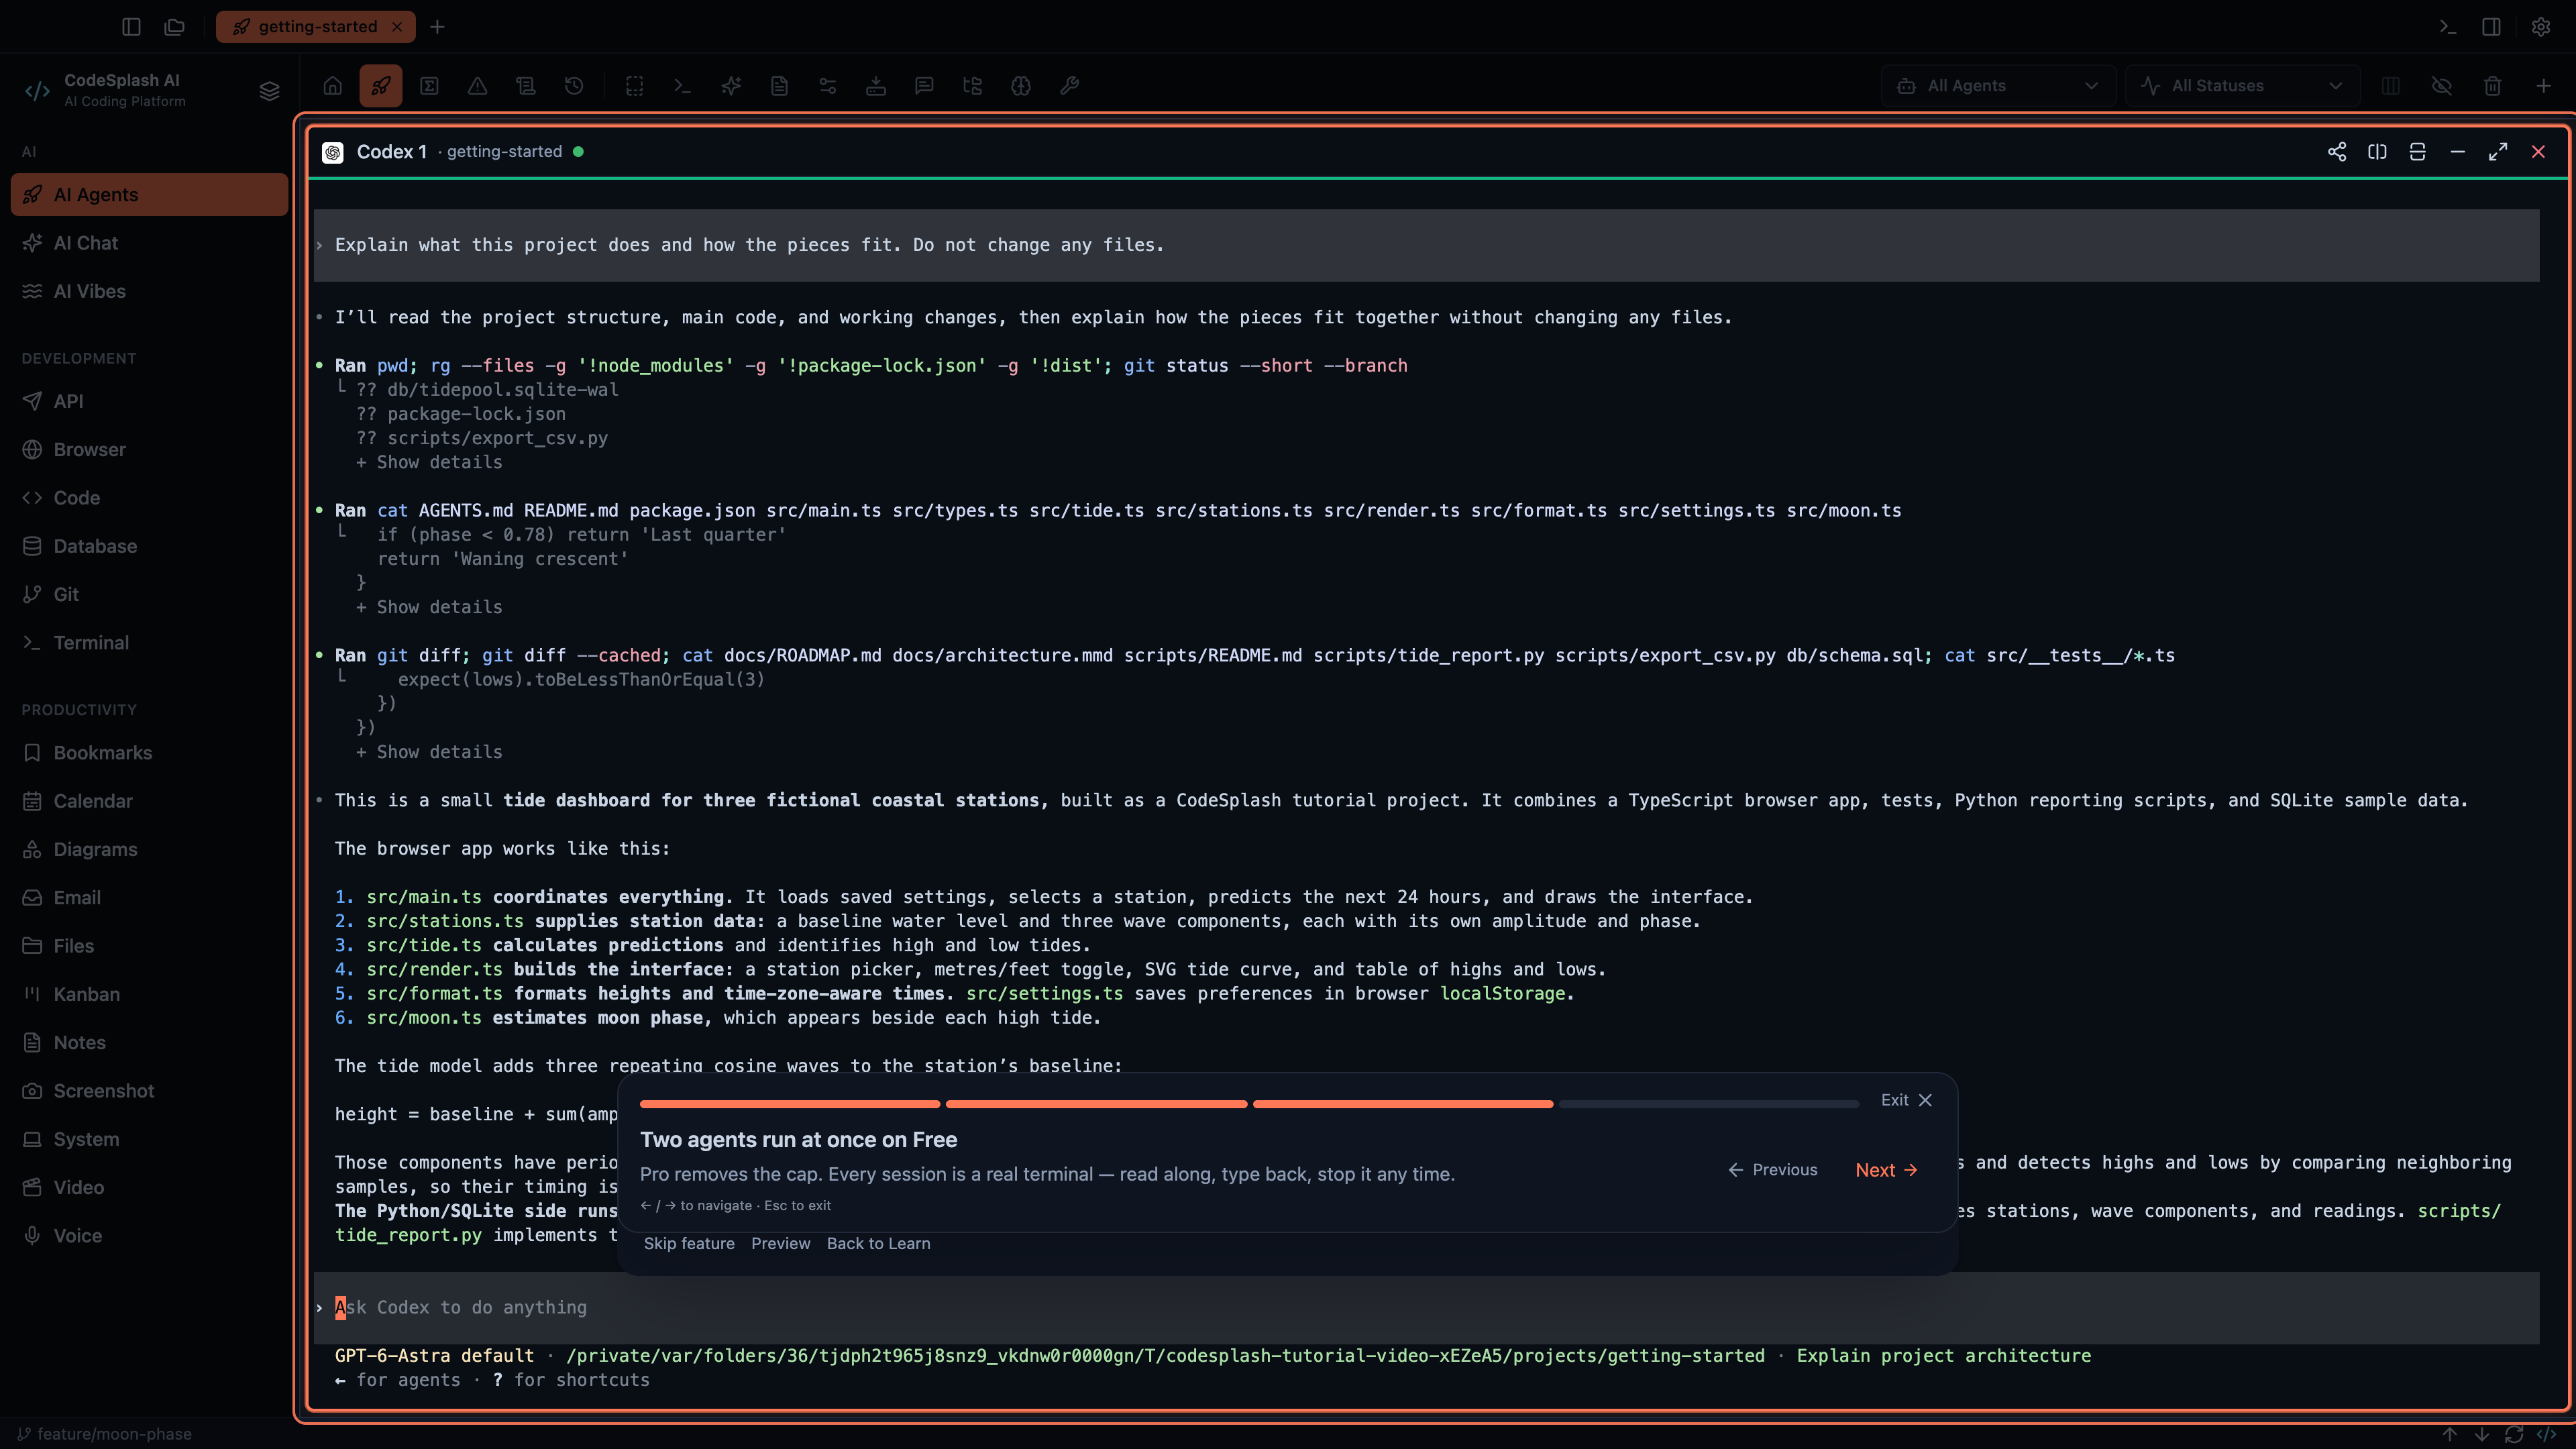Click Back to Learn link

click(x=878, y=1243)
